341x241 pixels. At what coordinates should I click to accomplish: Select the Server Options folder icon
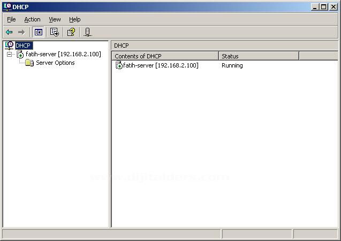29,63
